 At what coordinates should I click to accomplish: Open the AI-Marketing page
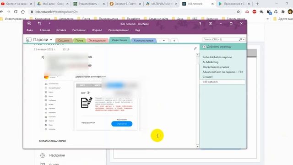click(x=211, y=62)
